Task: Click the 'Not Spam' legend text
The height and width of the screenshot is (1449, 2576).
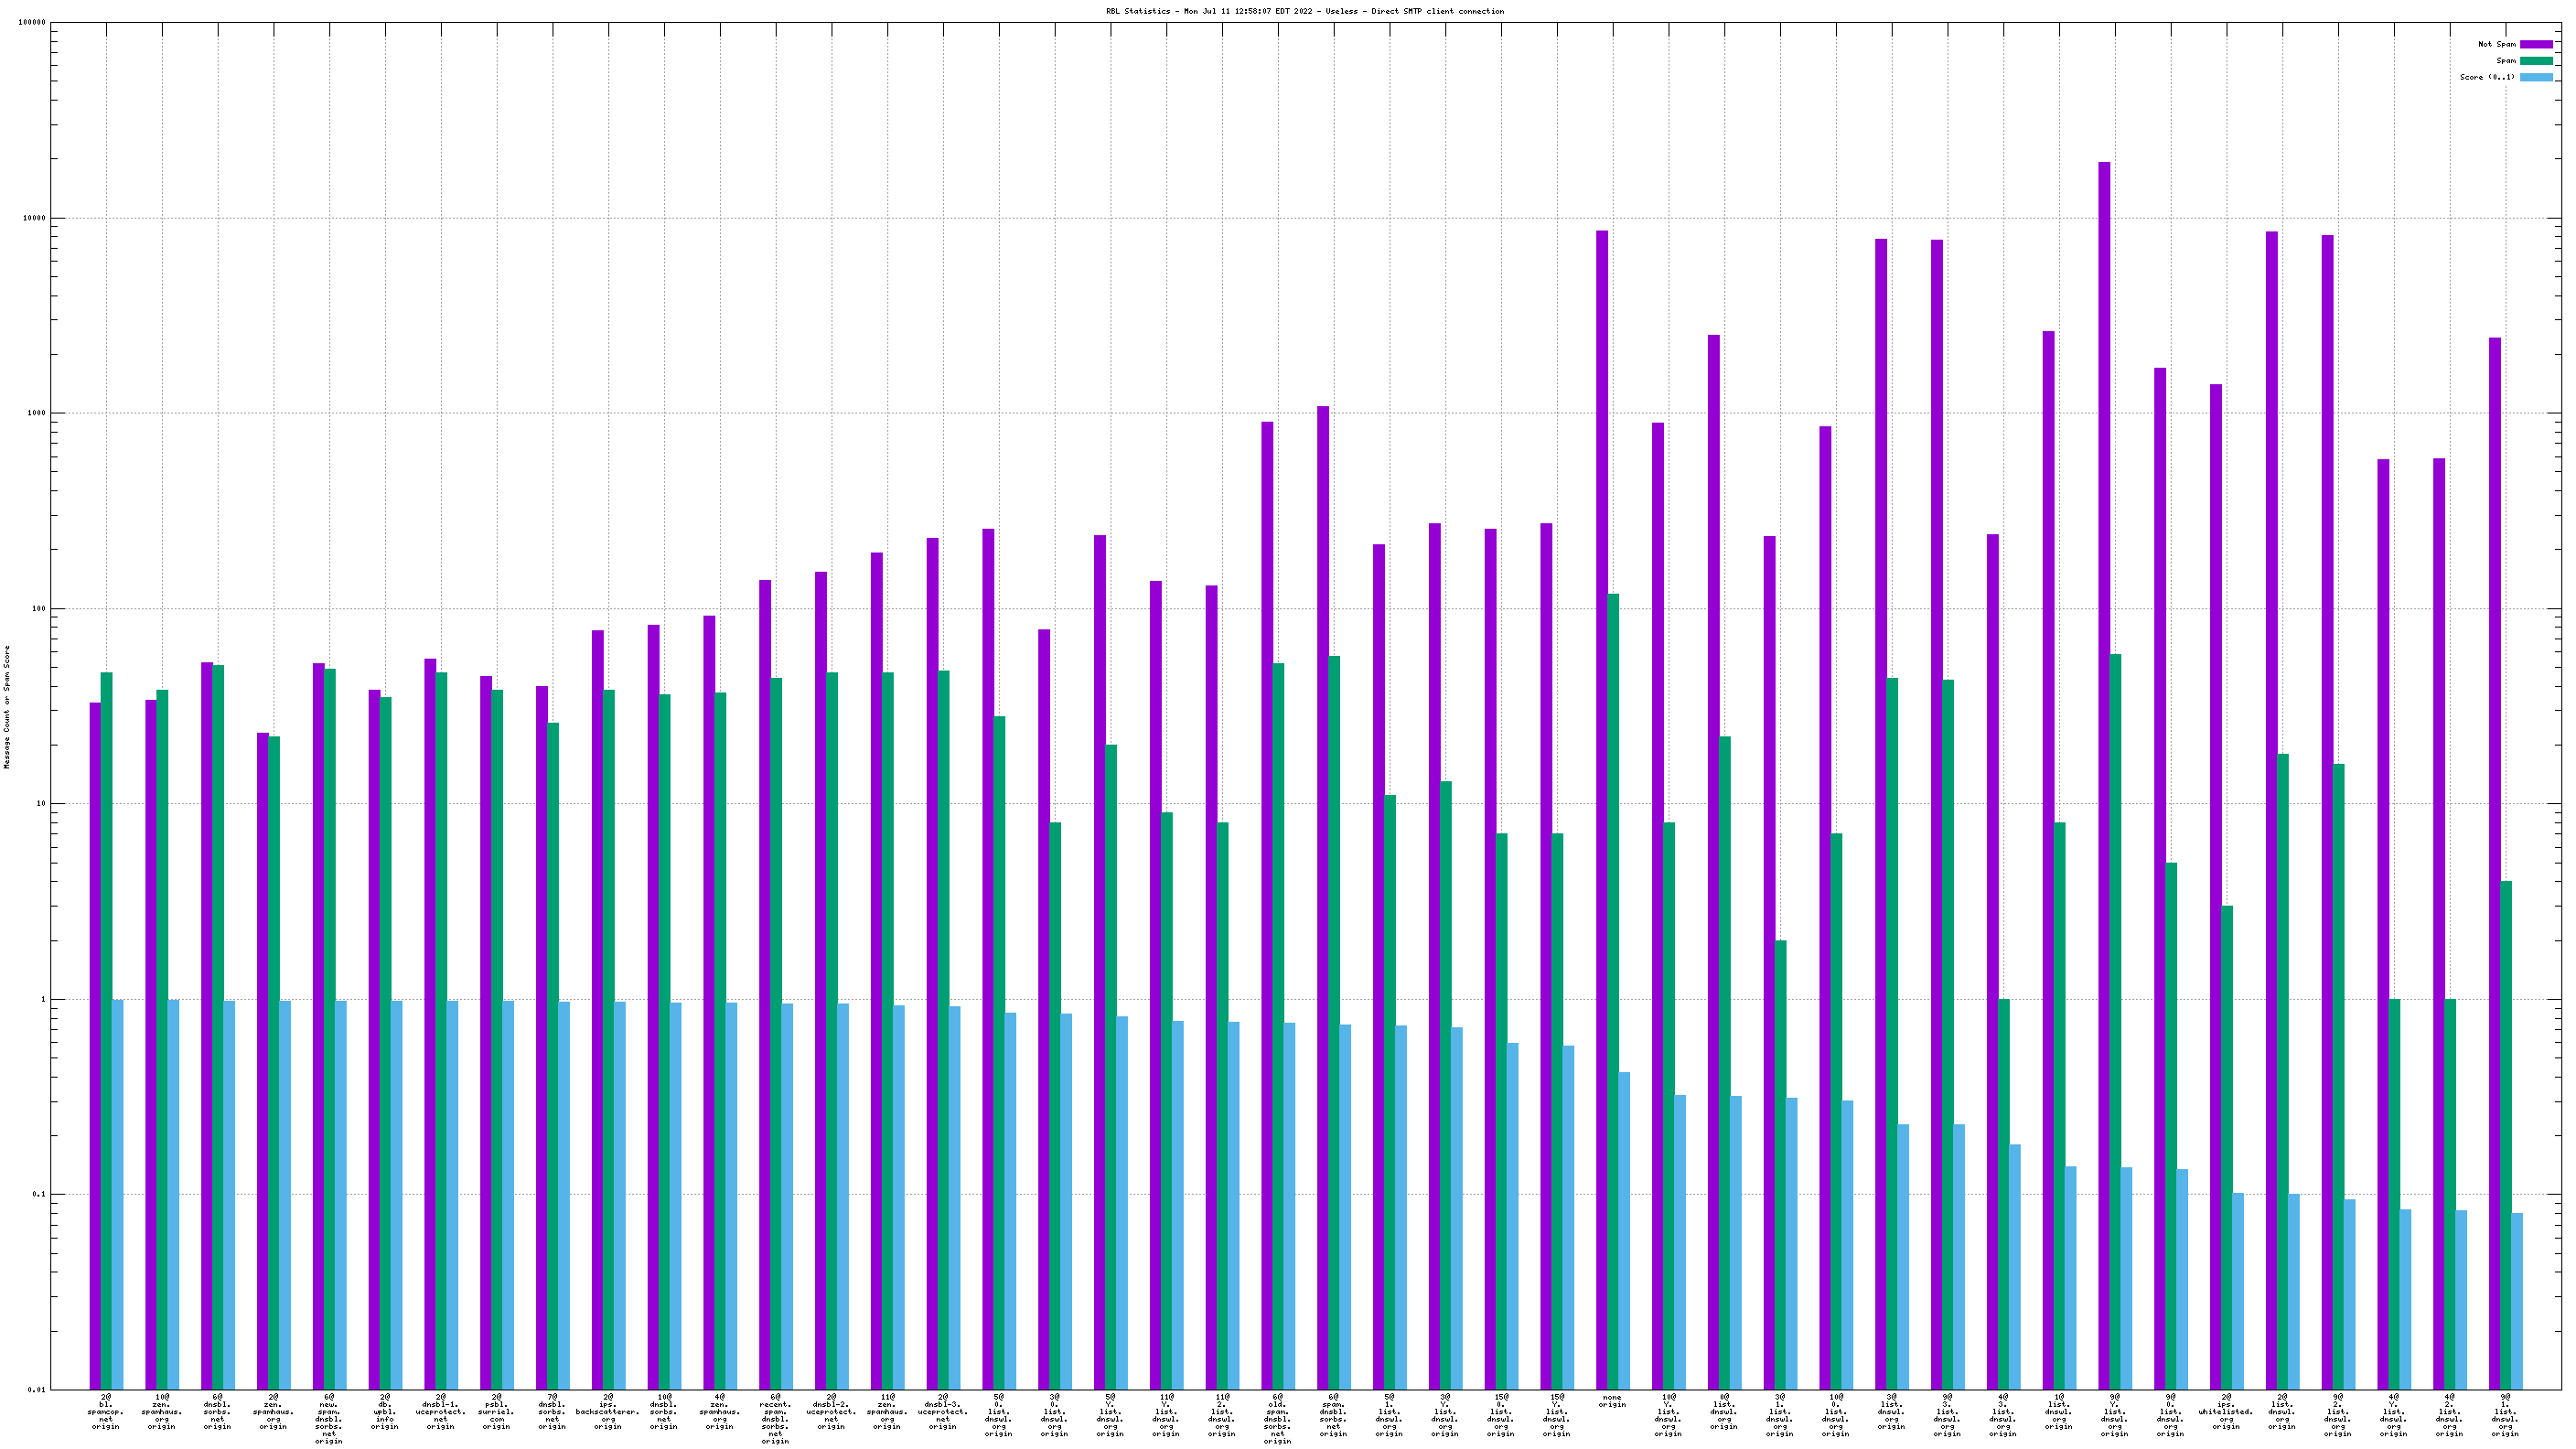Action: pyautogui.click(x=2496, y=44)
